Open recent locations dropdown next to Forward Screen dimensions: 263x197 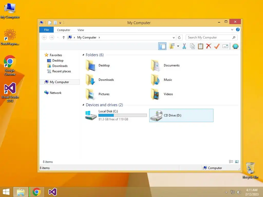click(58, 37)
